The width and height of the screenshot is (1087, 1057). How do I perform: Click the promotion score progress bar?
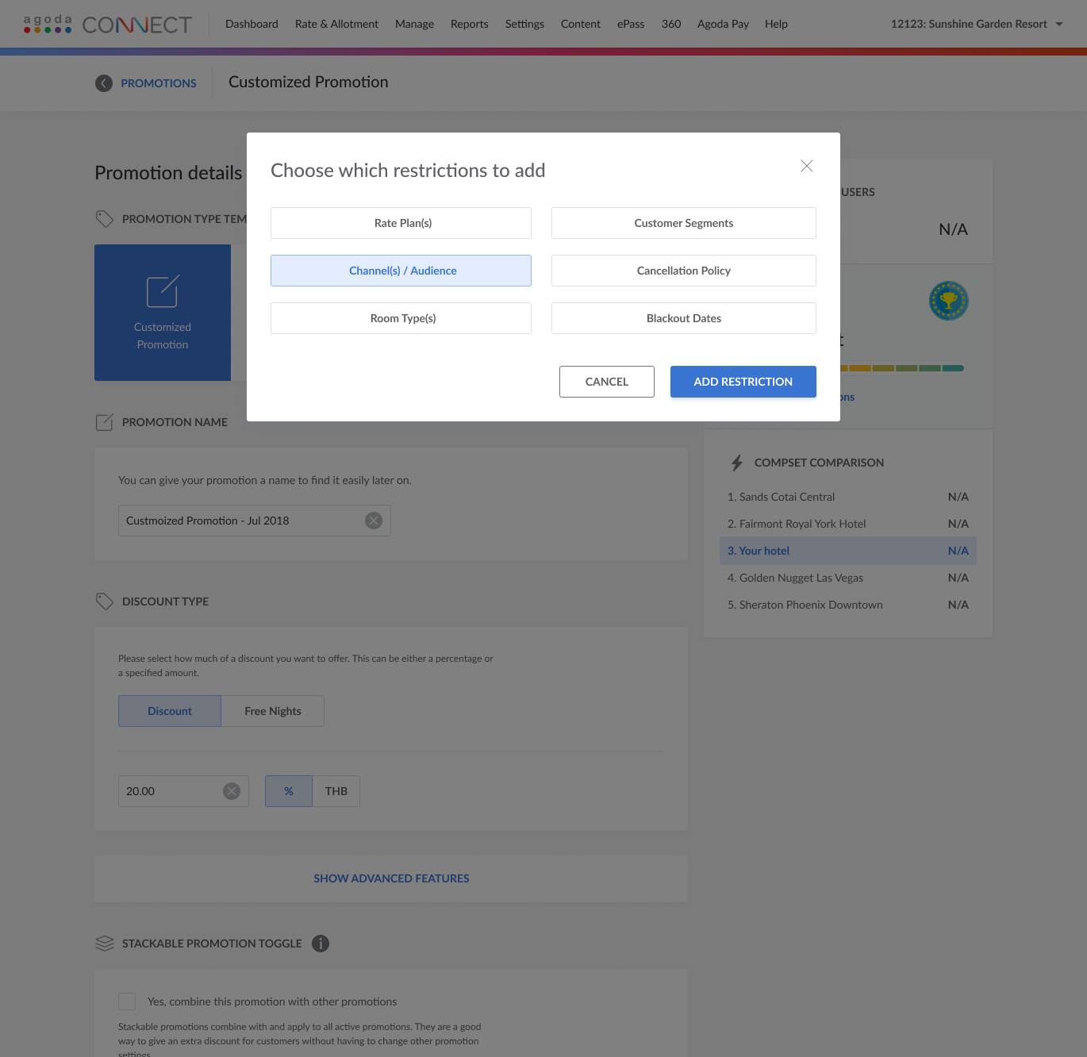[x=903, y=368]
